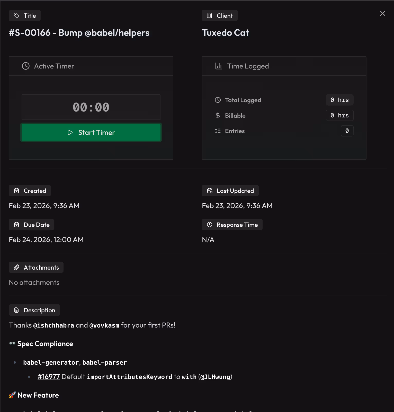
Task: Close the task detail view
Action: (x=383, y=13)
